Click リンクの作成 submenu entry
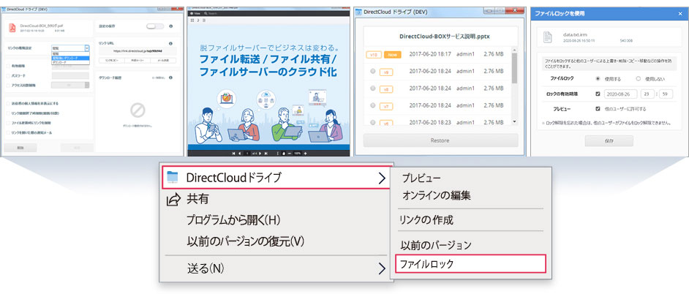689x294 pixels. coord(426,219)
